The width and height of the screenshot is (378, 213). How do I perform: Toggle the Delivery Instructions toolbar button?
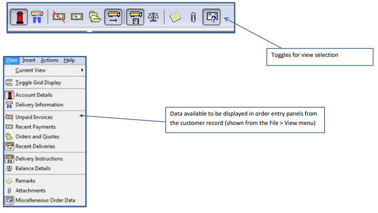[135, 17]
